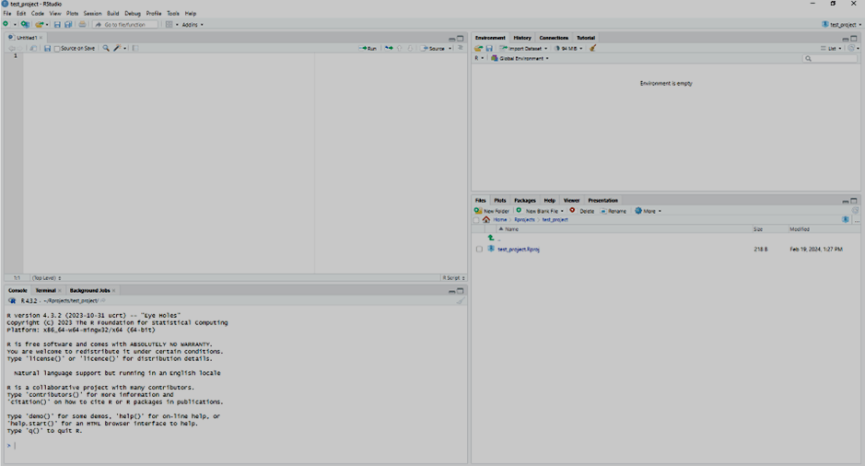865x466 pixels.
Task: Open the workspace panes layout icon
Action: (x=169, y=24)
